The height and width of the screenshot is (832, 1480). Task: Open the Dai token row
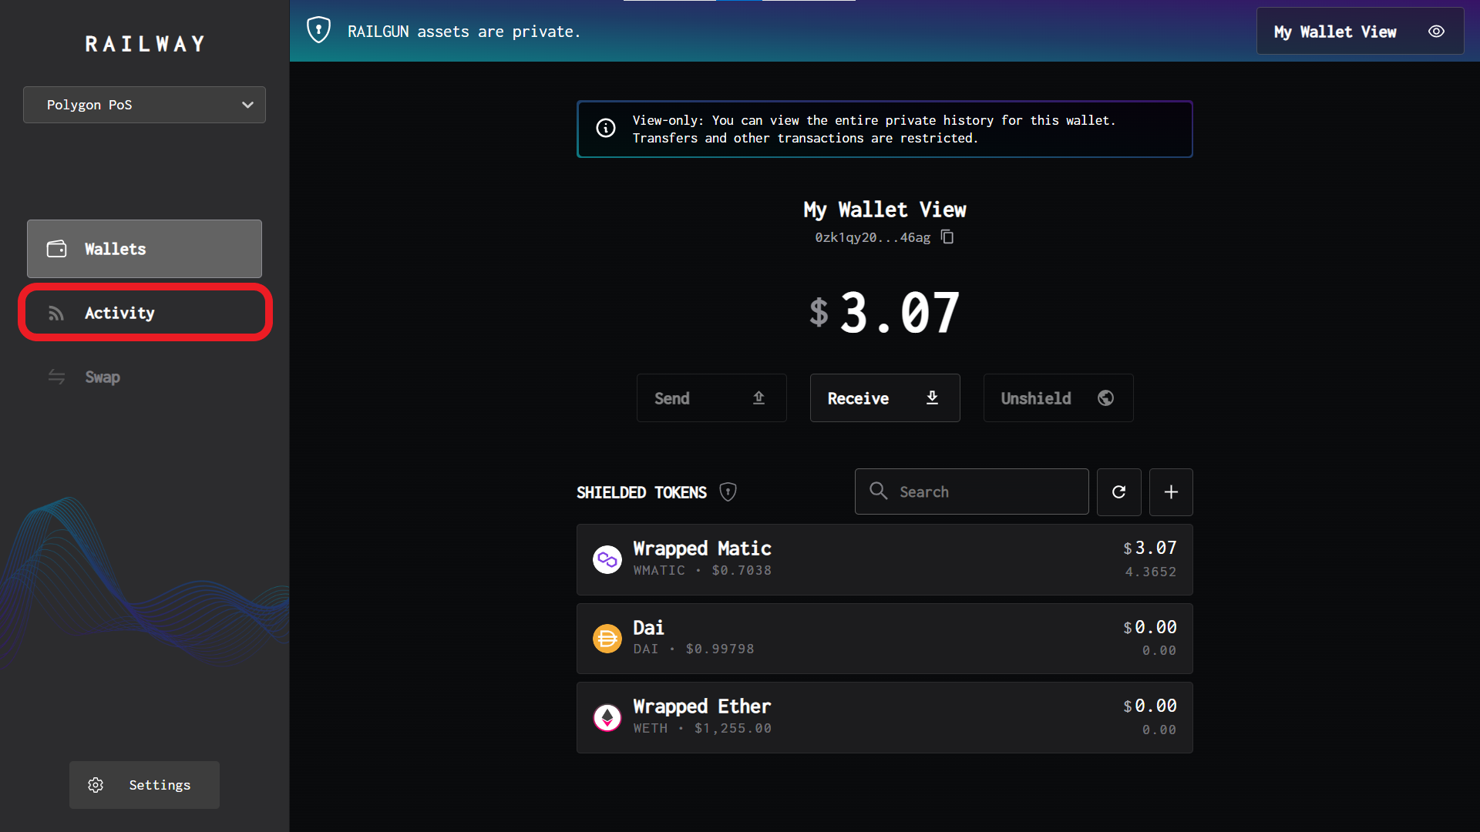(884, 639)
